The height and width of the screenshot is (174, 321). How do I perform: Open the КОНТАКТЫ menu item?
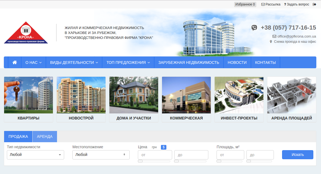pyautogui.click(x=265, y=62)
